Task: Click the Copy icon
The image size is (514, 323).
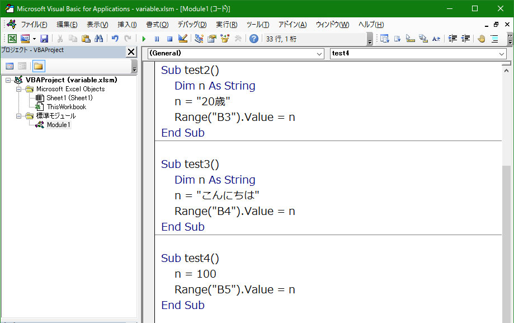Action: [73, 39]
